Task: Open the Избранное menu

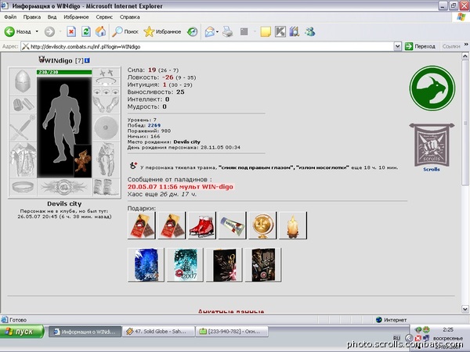Action: coord(76,17)
